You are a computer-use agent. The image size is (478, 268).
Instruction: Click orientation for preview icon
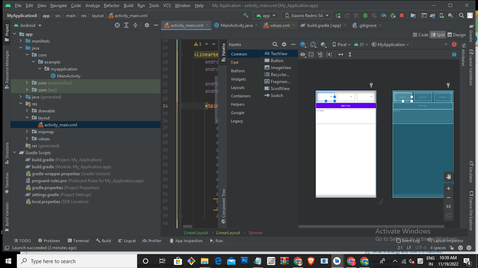tap(313, 44)
